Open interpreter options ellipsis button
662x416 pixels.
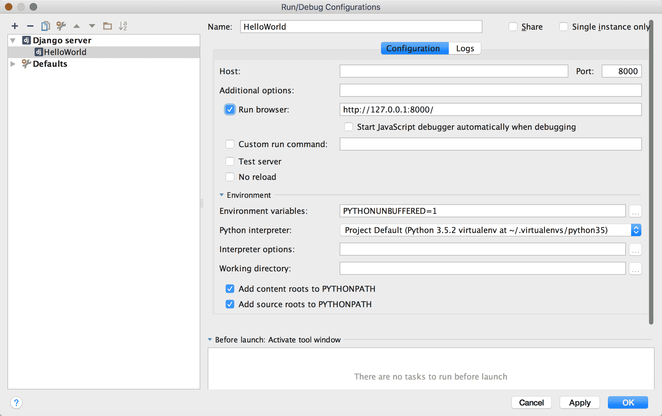point(635,249)
